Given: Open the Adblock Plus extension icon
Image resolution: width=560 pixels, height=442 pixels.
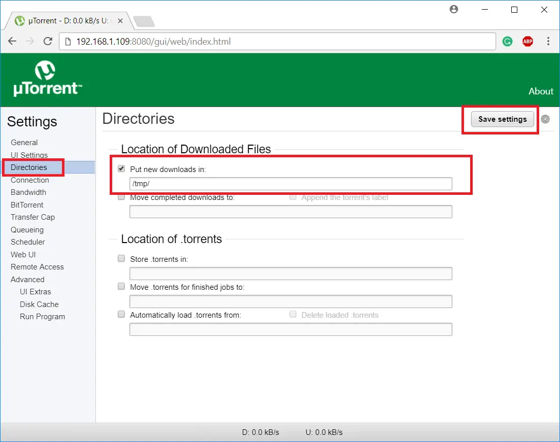Looking at the screenshot, I should tap(528, 42).
